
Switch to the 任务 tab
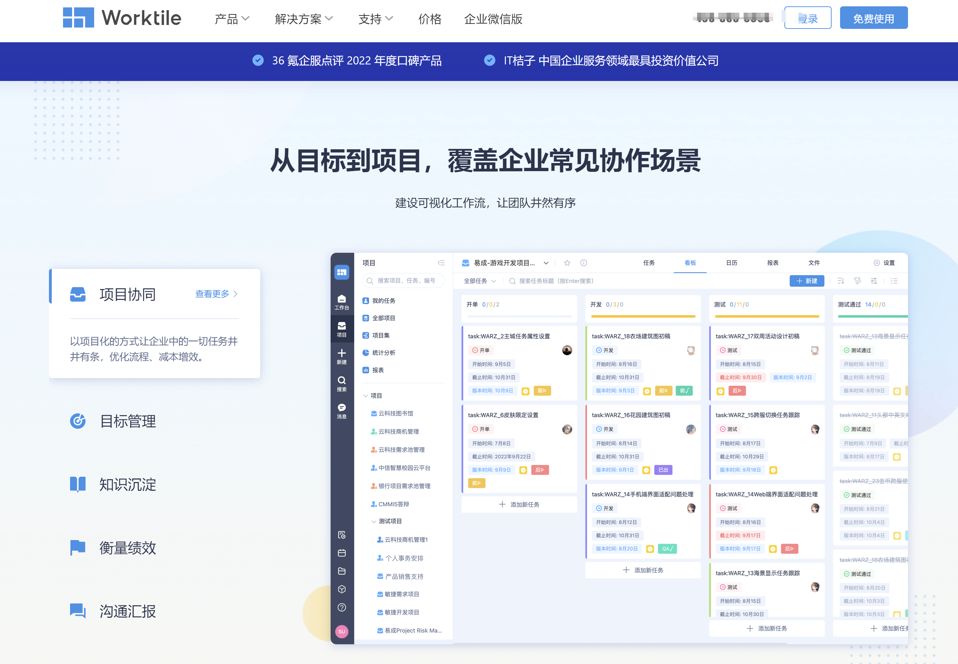(649, 263)
